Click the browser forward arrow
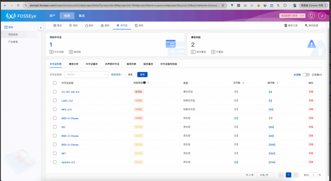Screen dimensions: 331x181 [x=11, y=6]
